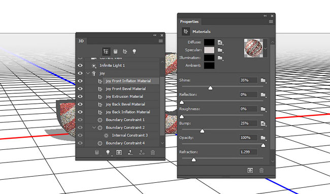Open 3D panel options menu
The image size is (330, 194).
coord(160,41)
